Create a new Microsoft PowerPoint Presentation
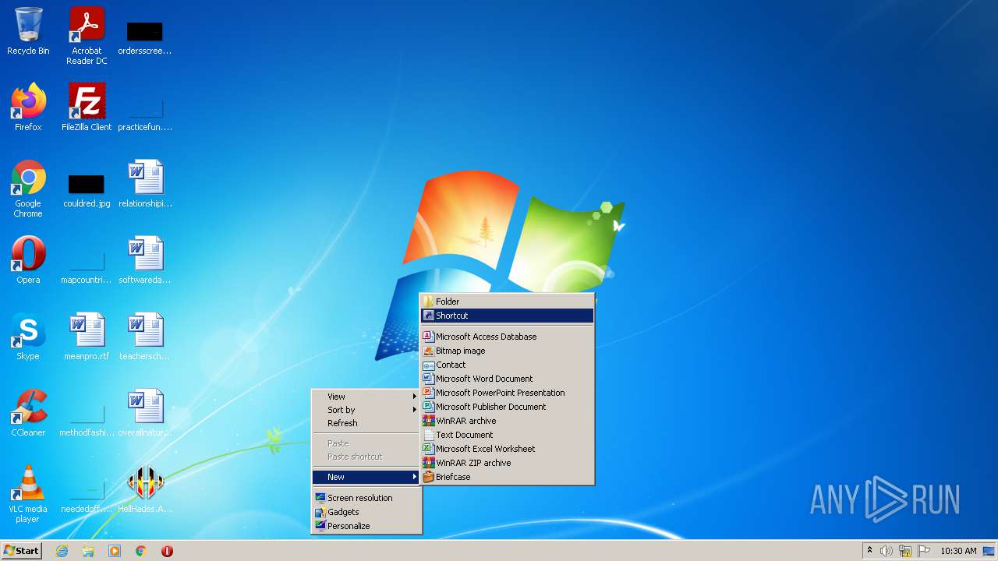The image size is (998, 561). [508, 393]
